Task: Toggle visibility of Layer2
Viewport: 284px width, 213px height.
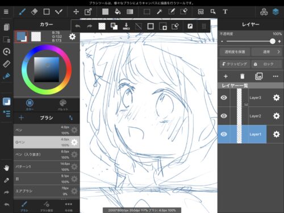Action: pyautogui.click(x=224, y=116)
